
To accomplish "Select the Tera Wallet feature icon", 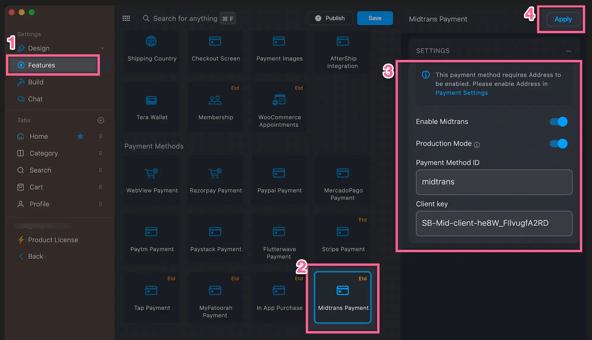I will [151, 100].
